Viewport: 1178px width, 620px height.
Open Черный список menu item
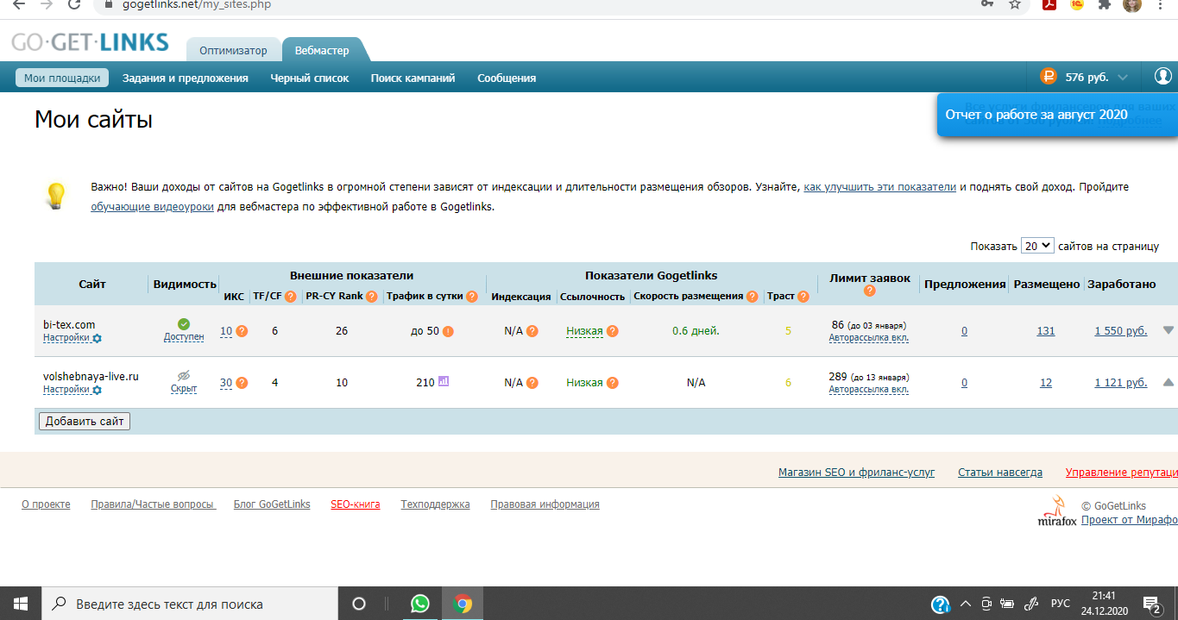coord(310,78)
